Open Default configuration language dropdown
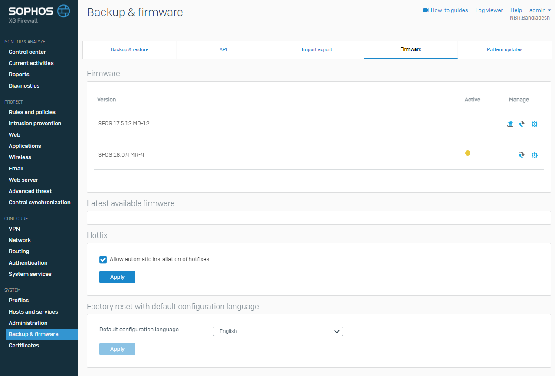This screenshot has height=376, width=555. 278,331
